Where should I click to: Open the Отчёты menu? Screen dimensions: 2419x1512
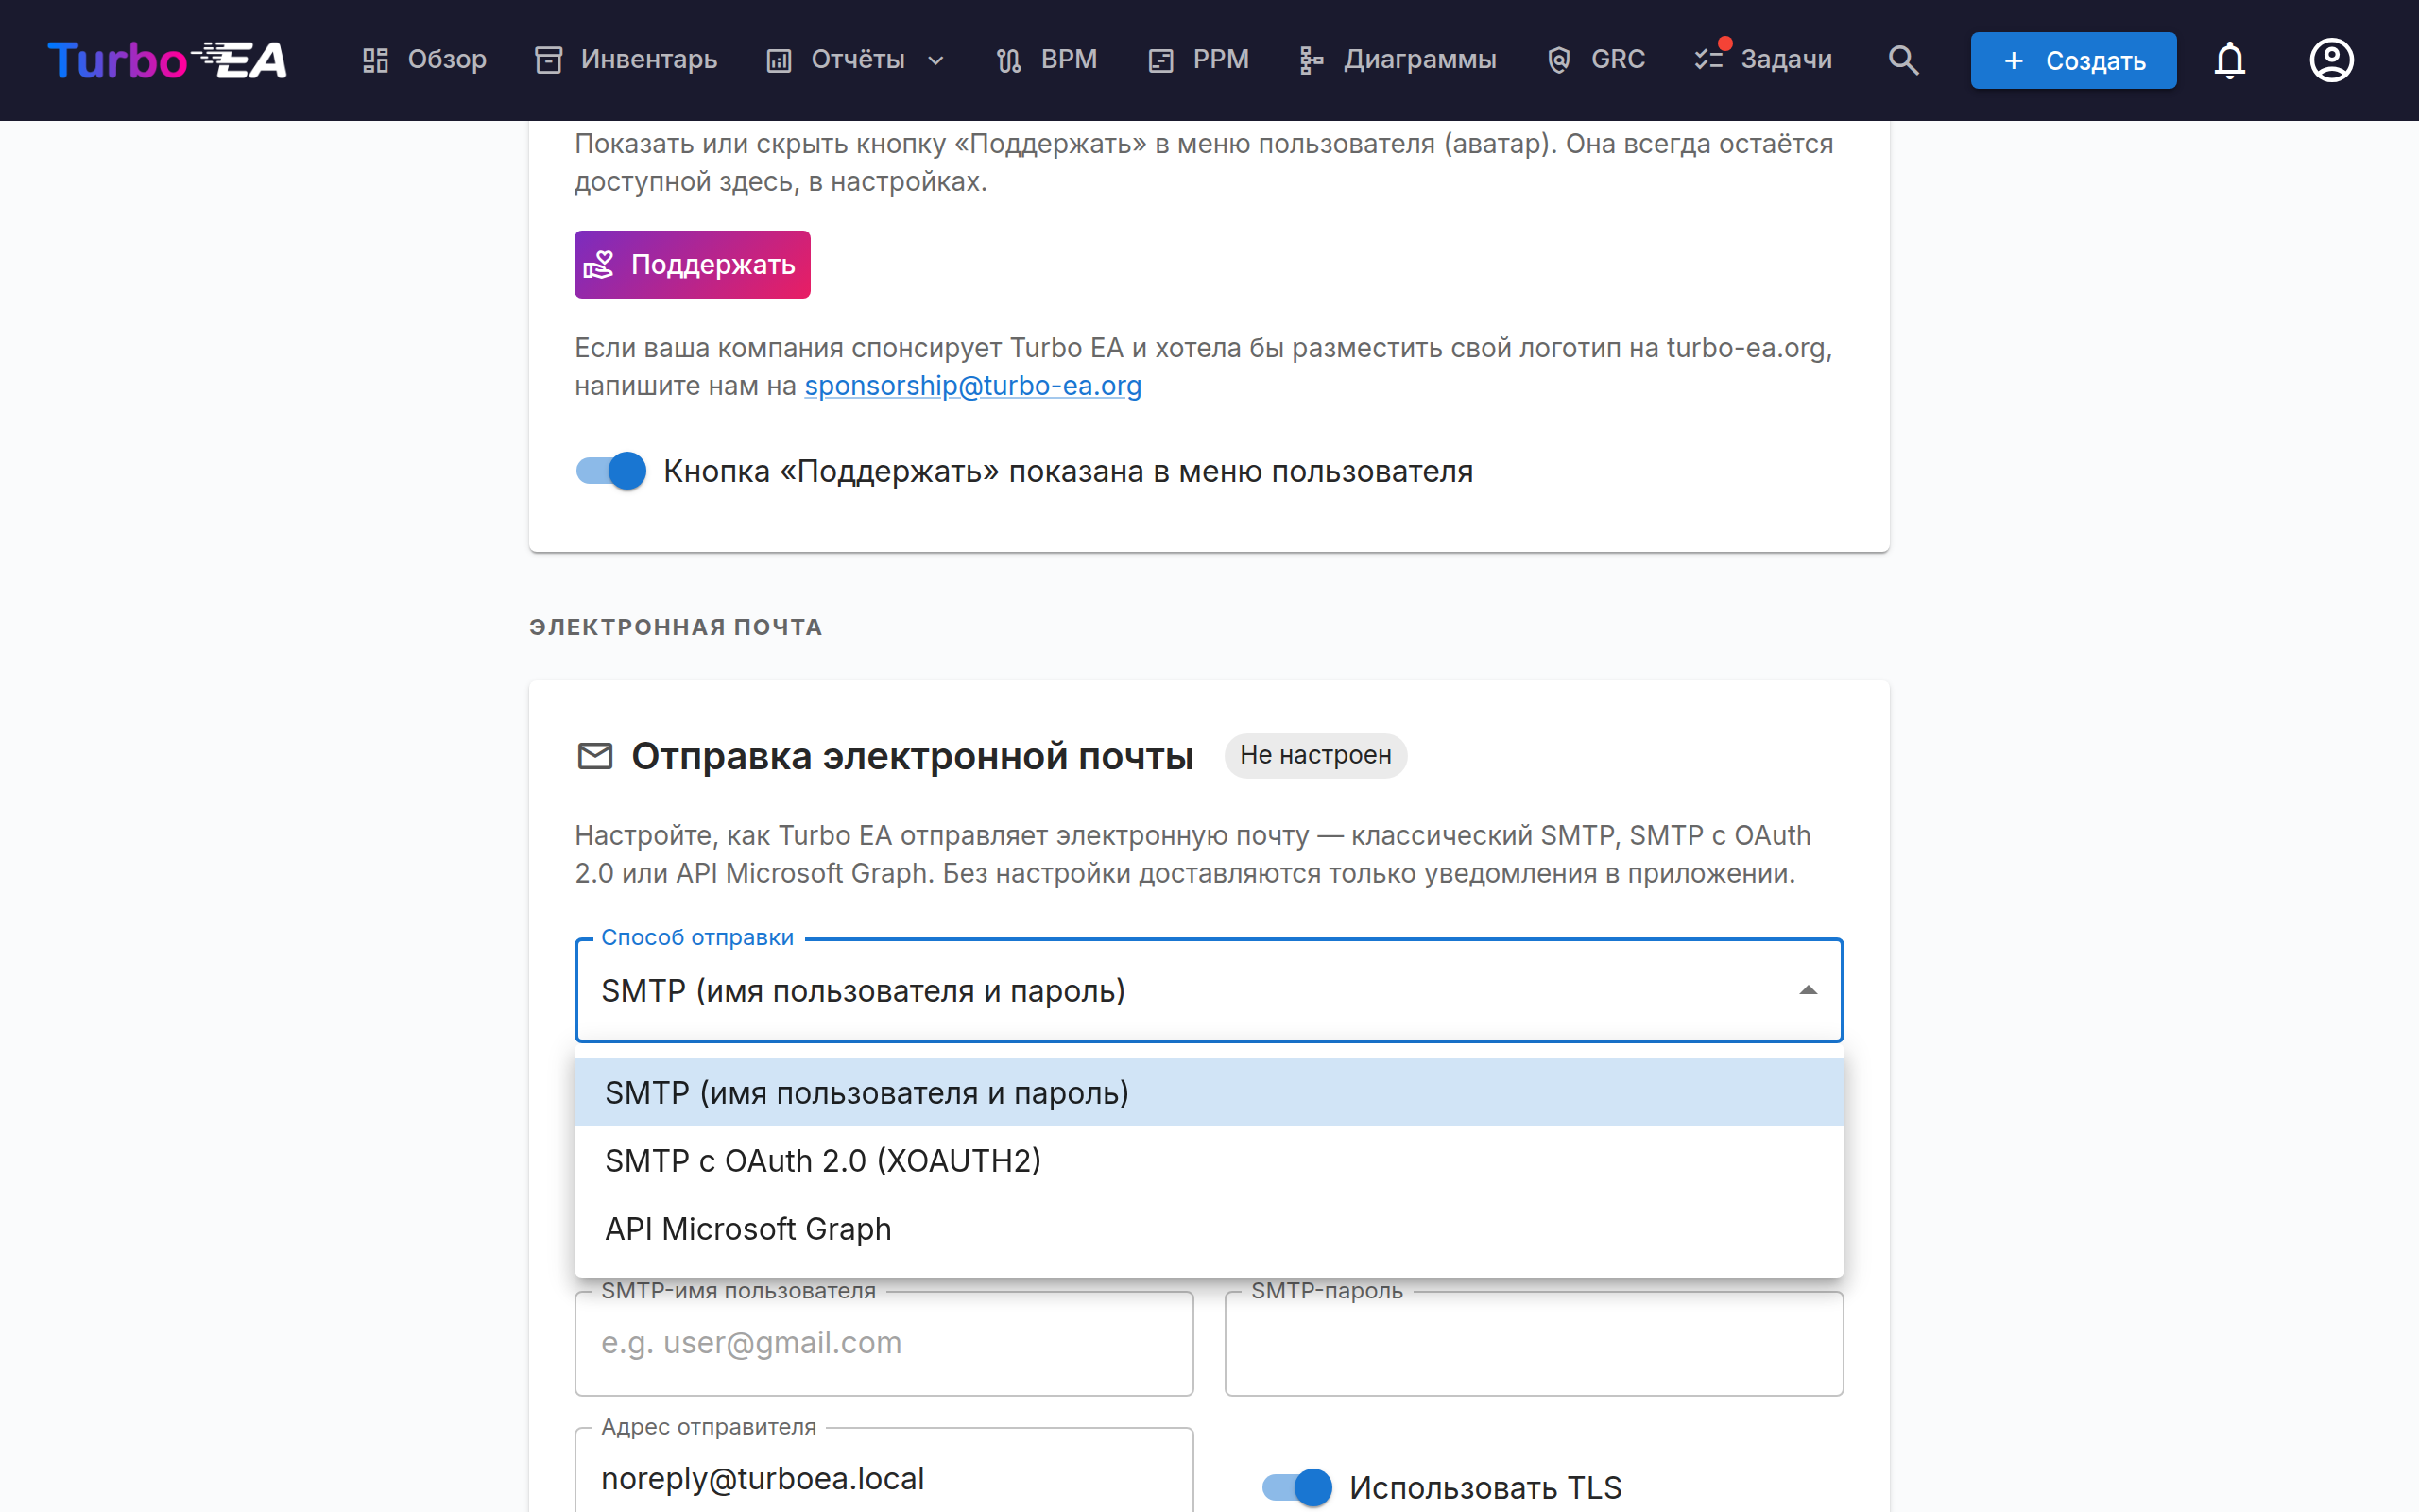[857, 60]
